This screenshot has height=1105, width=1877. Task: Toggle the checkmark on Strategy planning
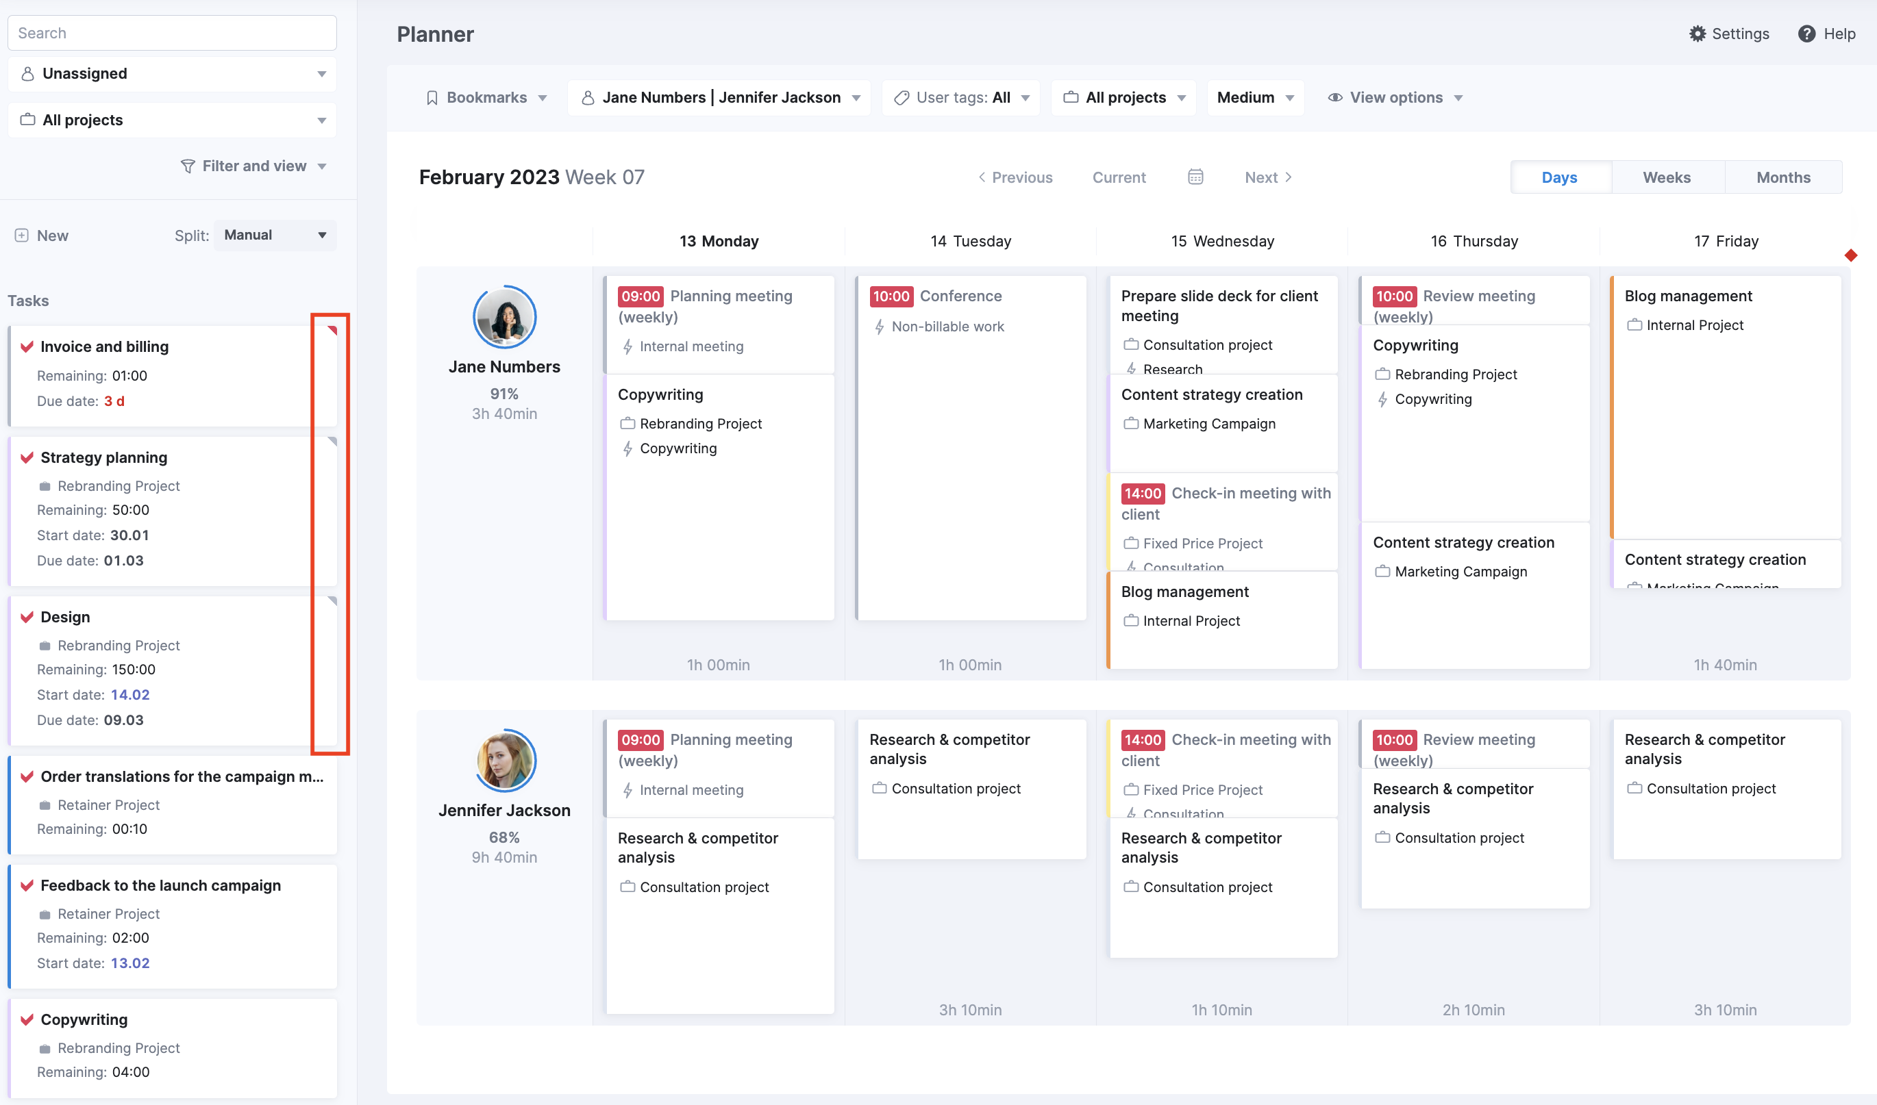(27, 457)
